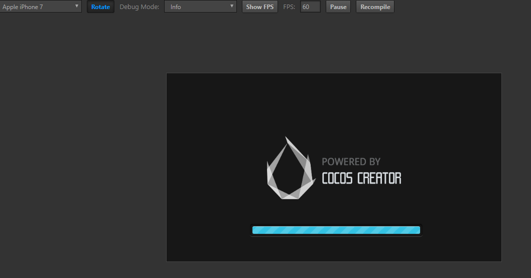The height and width of the screenshot is (278, 531).
Task: Click the FPS: label
Action: pos(289,7)
